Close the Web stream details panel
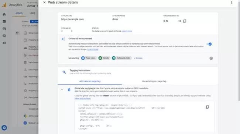 click(44, 3)
